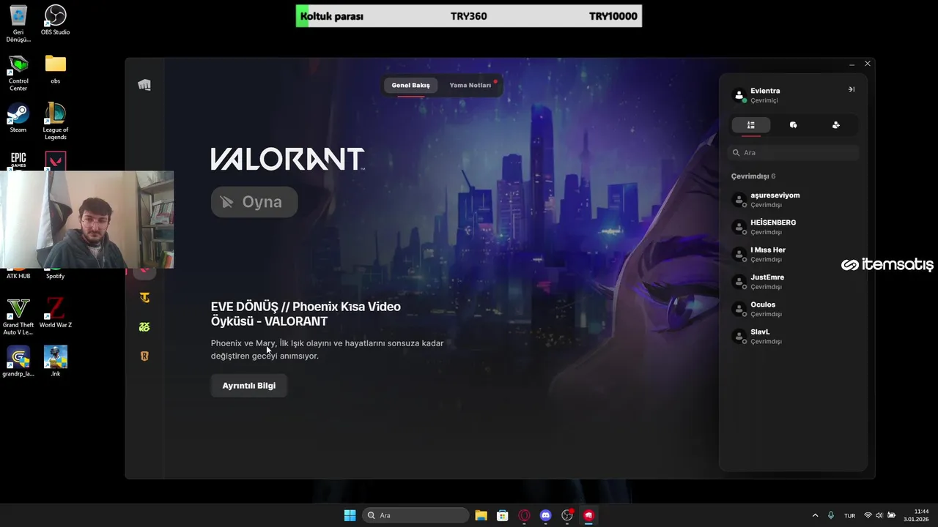
Task: Open the battery tray icon
Action: [891, 515]
